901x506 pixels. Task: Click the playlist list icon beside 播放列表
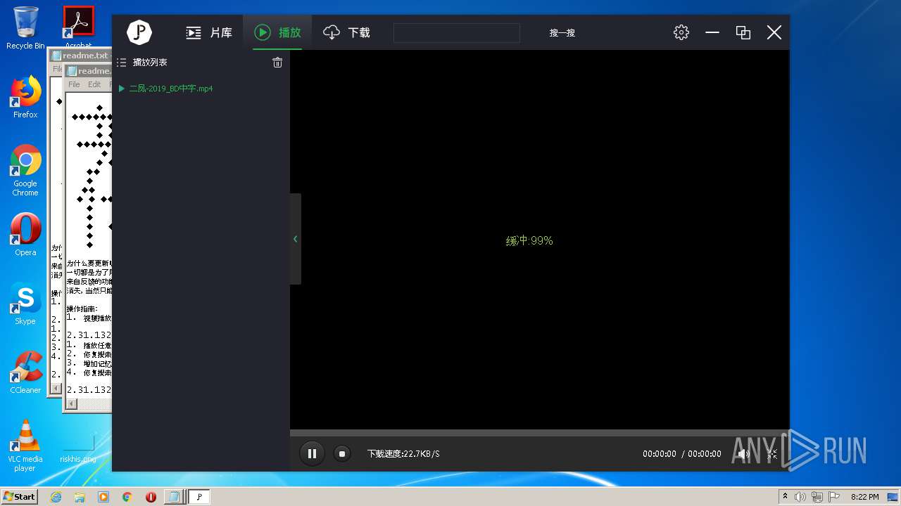tap(121, 63)
